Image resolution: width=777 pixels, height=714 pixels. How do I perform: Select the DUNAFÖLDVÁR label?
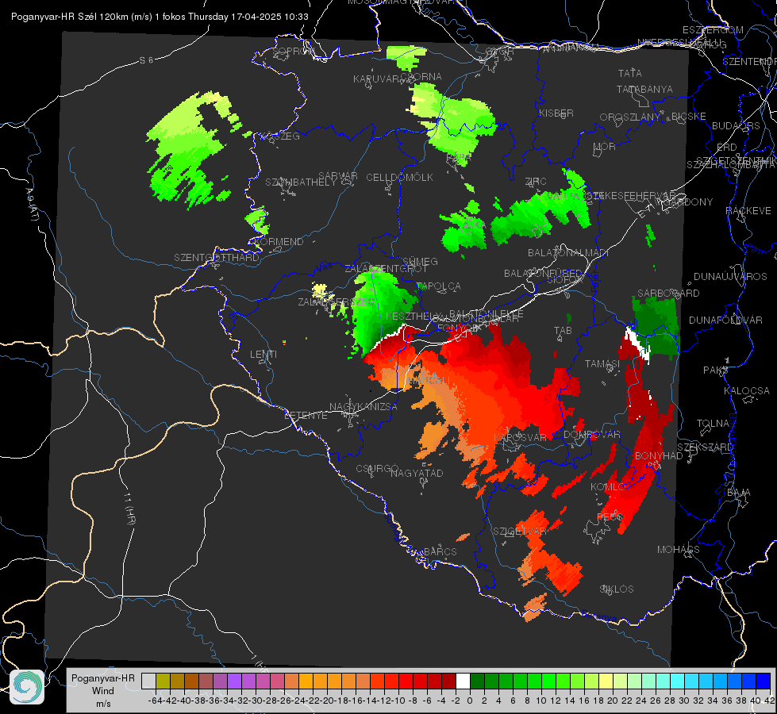pos(725,320)
